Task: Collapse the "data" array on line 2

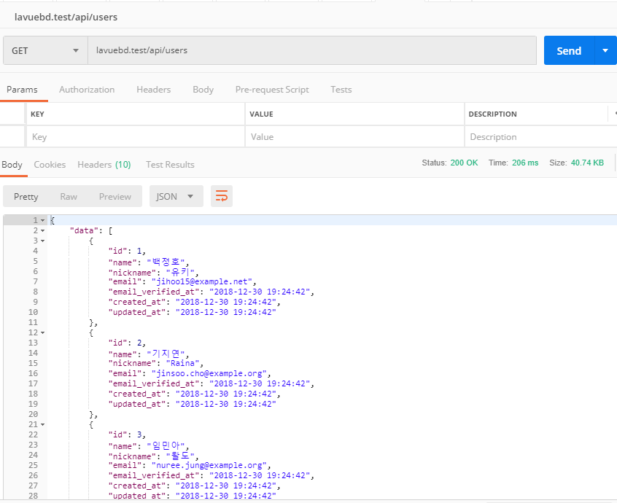Action: (43, 230)
